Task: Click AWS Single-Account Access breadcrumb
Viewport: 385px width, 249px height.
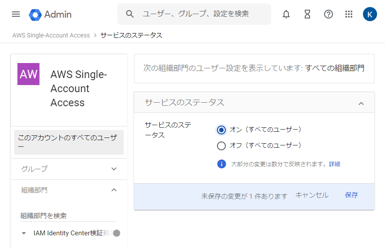Action: (x=51, y=35)
